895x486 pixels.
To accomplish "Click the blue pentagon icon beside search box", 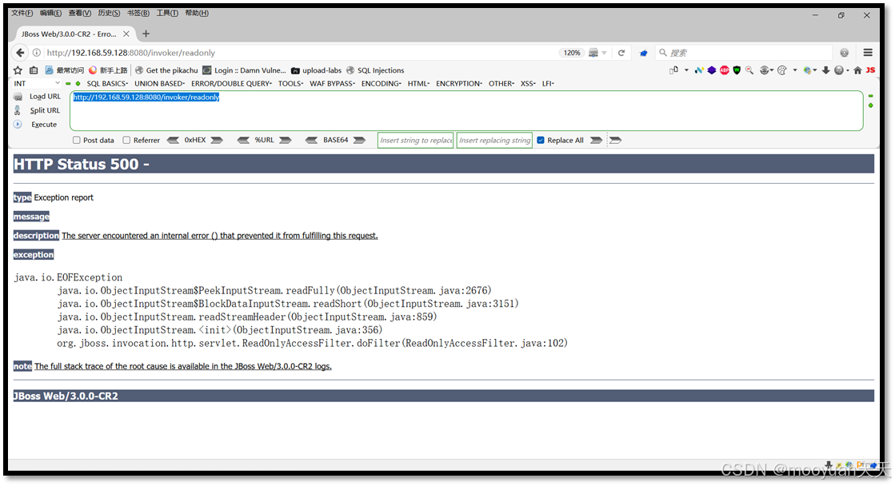I will [x=643, y=53].
